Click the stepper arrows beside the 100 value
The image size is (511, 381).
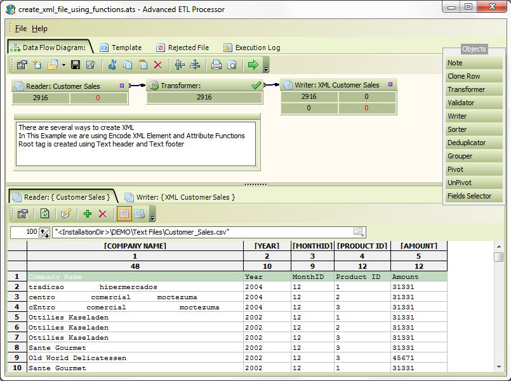click(x=44, y=233)
